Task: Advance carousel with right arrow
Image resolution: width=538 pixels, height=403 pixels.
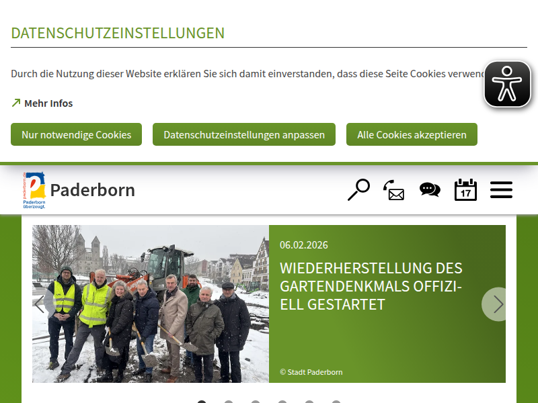Action: pyautogui.click(x=498, y=304)
